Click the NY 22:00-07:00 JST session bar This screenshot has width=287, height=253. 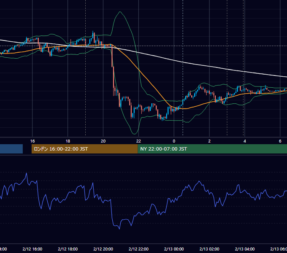(212, 149)
